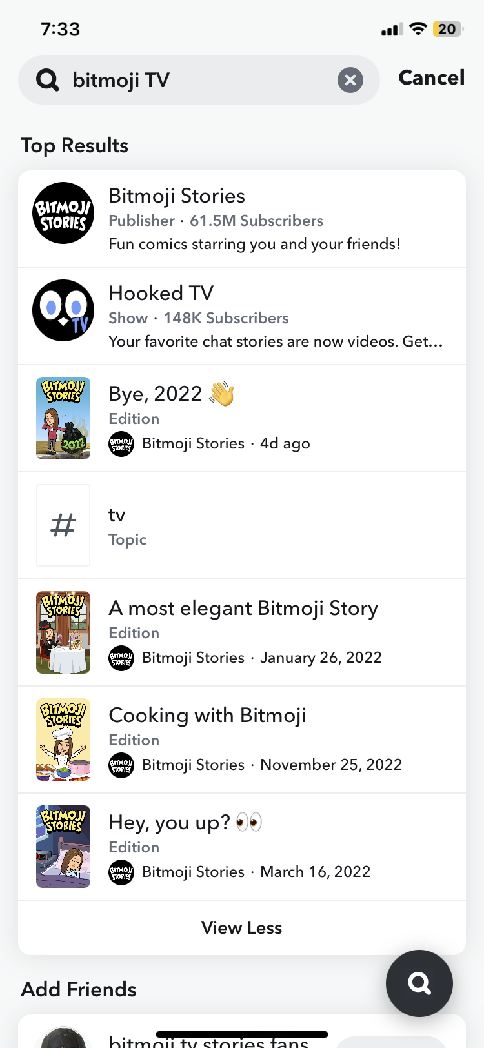Tap the magnifying glass in search bar
The height and width of the screenshot is (1048, 484).
(x=48, y=80)
